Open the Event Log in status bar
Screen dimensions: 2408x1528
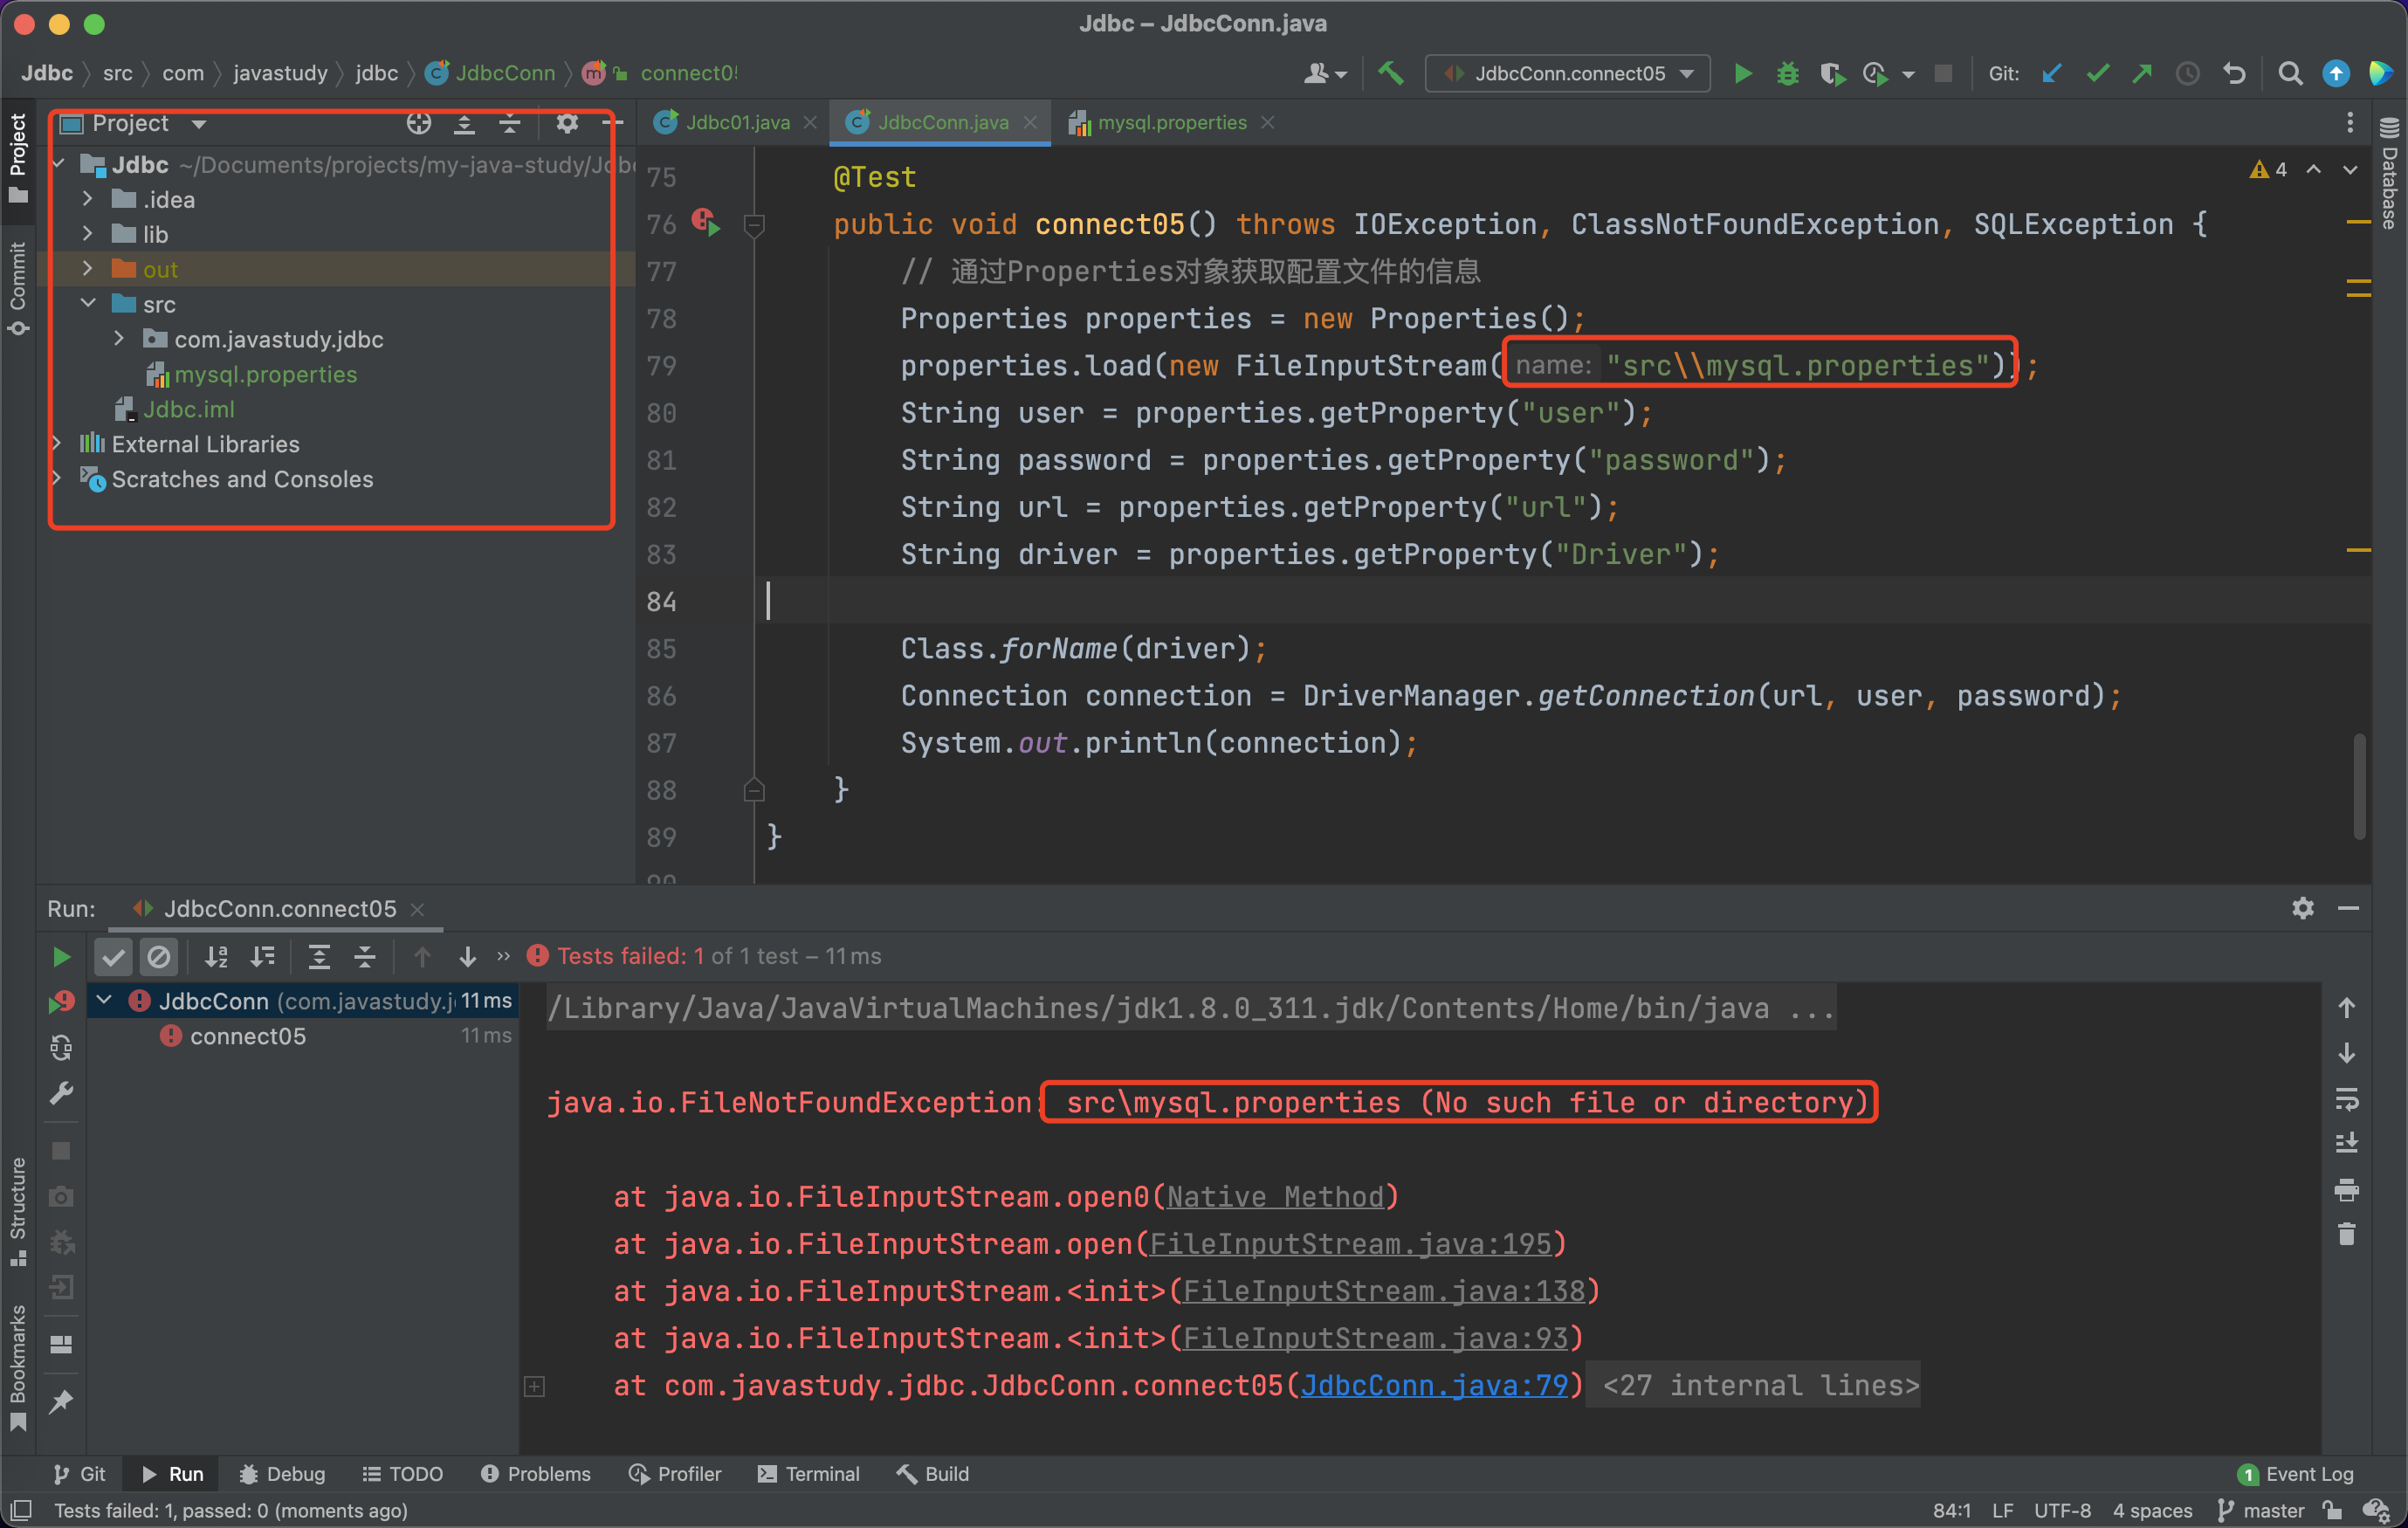coord(2296,1474)
